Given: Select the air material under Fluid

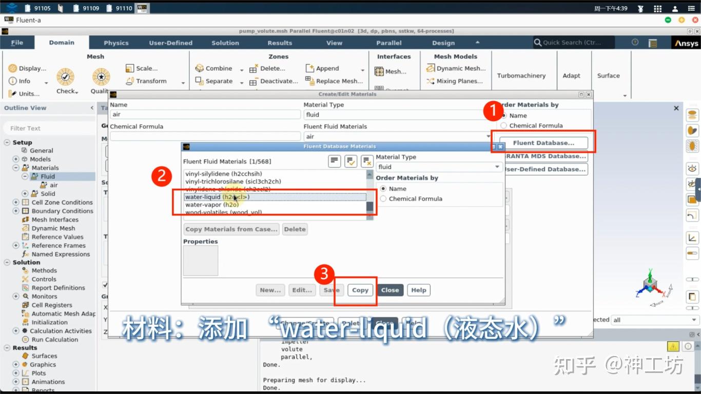Looking at the screenshot, I should coord(54,185).
